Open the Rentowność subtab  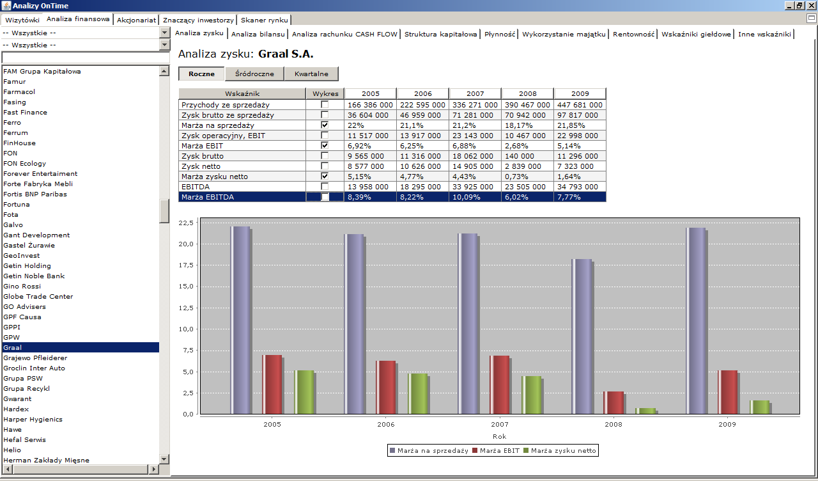click(634, 34)
